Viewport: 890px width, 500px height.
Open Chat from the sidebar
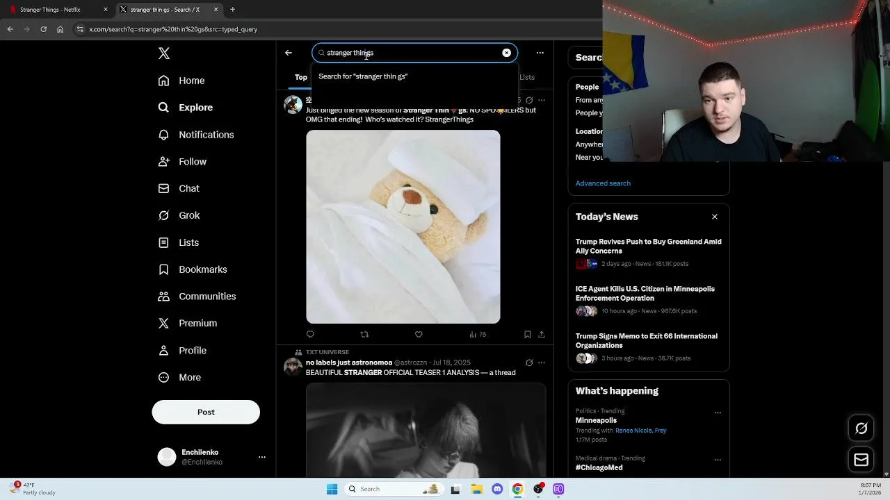(x=179, y=188)
